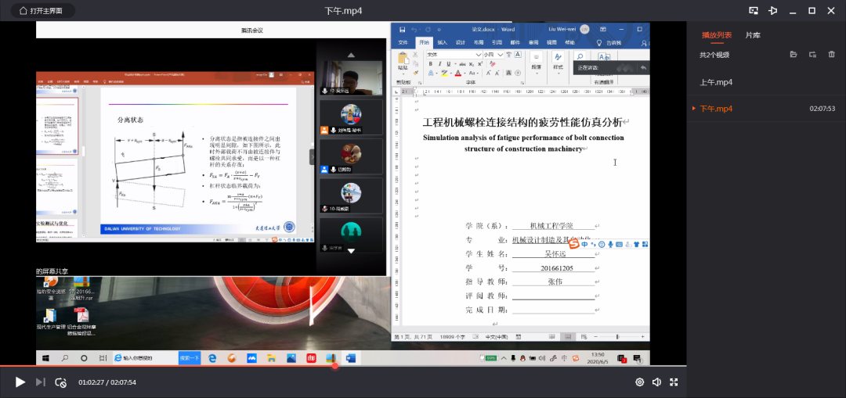
Task: Click the 粘贴 paste icon in Word
Action: (x=403, y=58)
